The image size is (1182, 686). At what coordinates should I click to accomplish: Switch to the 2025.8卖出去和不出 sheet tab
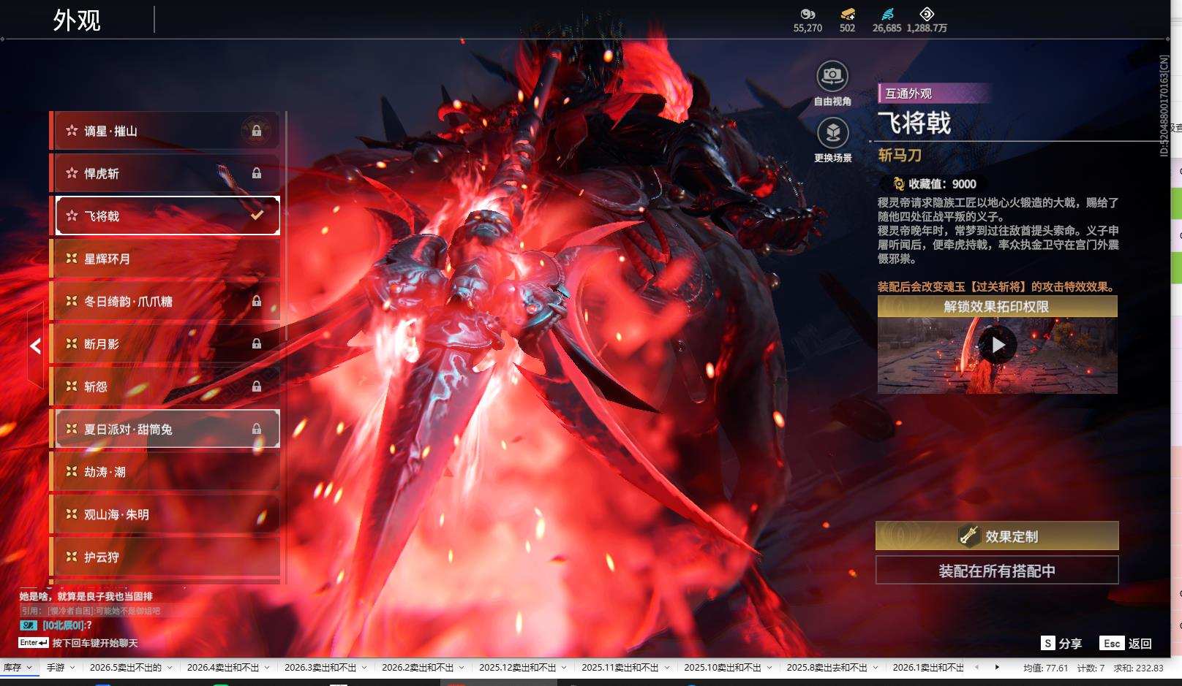pos(827,668)
